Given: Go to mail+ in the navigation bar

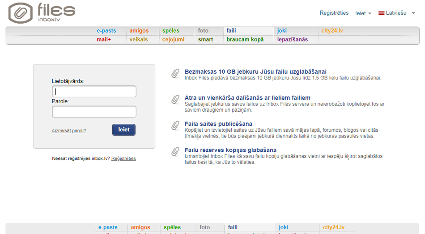Looking at the screenshot, I should click(104, 39).
